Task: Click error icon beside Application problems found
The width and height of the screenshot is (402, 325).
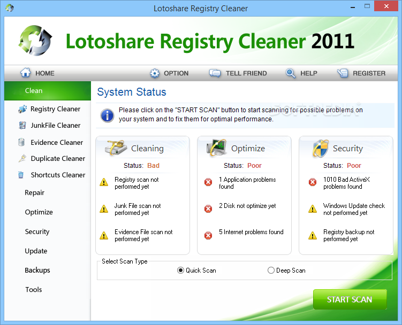Action: pos(208,182)
